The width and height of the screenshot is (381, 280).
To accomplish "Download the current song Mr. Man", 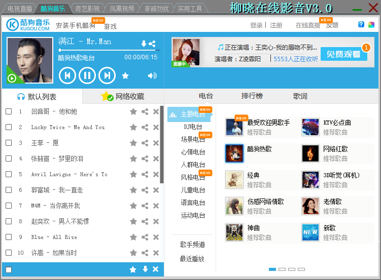I will click(144, 44).
